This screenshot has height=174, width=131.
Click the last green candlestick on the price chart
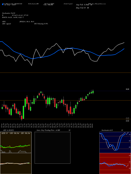(x=93, y=92)
